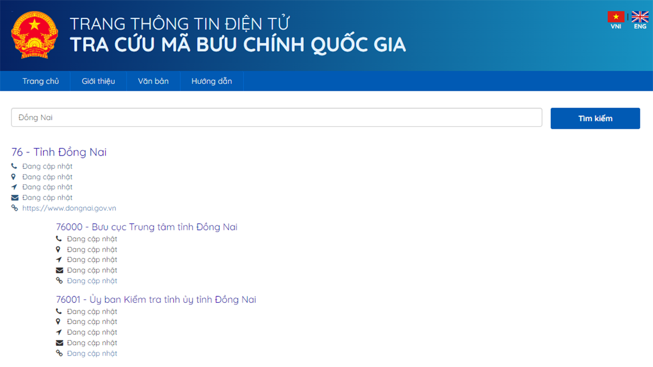The image size is (653, 367).
Task: Click phone icon under 76000 Bưu cục Trung tâm
Action: click(59, 239)
